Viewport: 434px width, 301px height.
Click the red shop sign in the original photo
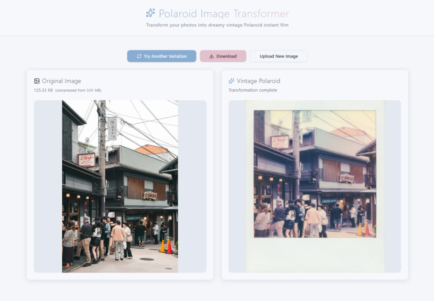[x=86, y=159]
